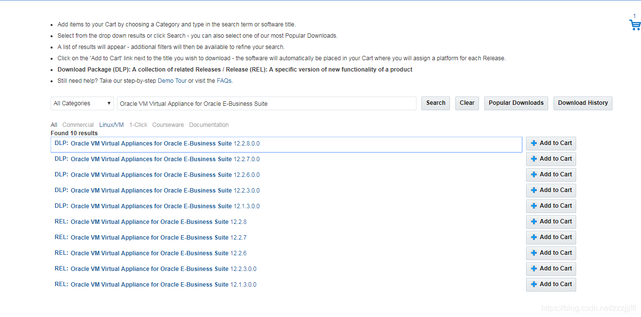Viewport: 641px width, 317px height.
Task: Open DLP Virtual Appliances 12.1.3.0.0 title link
Action: coord(165,206)
